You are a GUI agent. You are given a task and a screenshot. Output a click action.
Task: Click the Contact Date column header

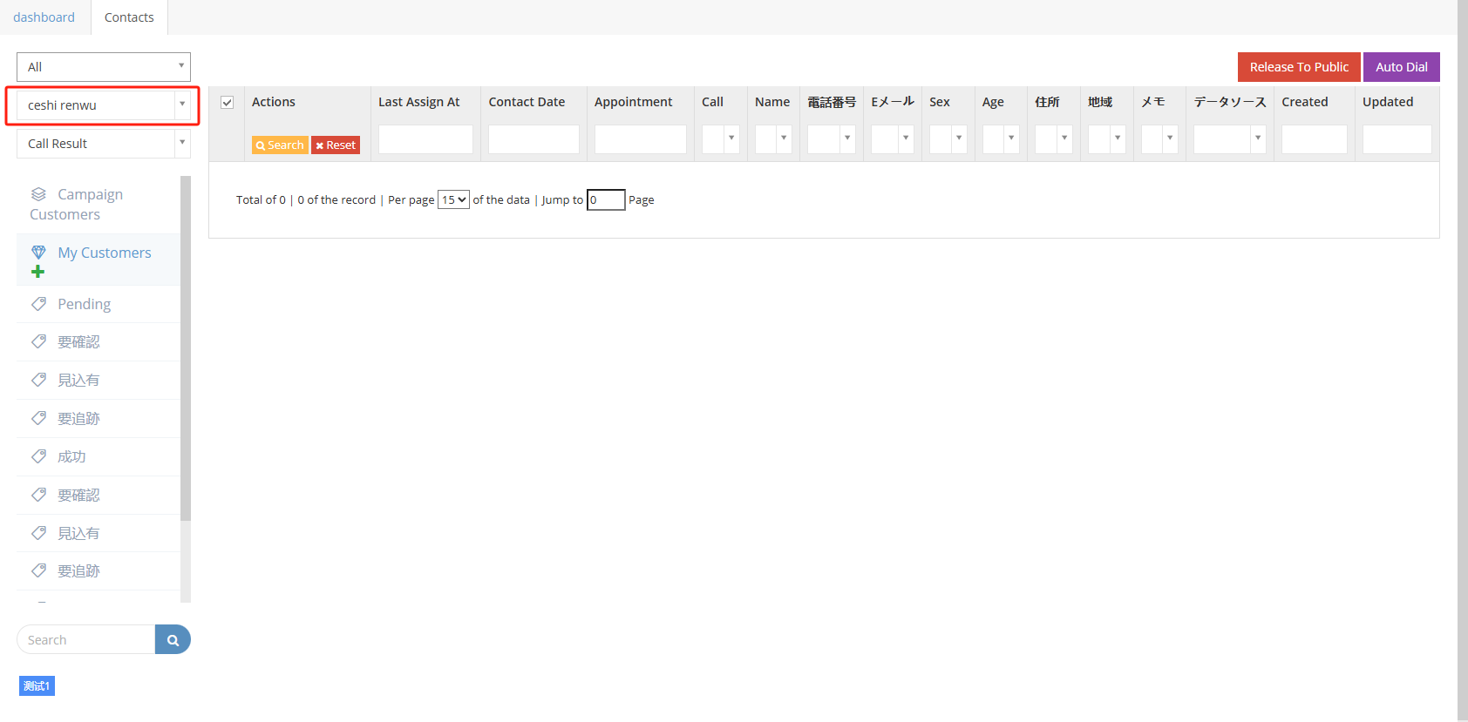(x=527, y=102)
